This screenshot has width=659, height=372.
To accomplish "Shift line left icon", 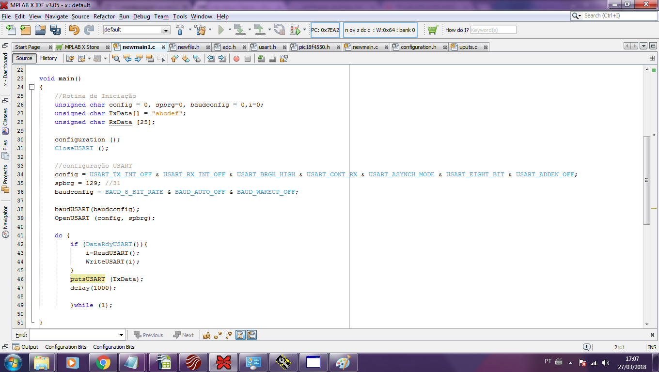I will tap(211, 59).
